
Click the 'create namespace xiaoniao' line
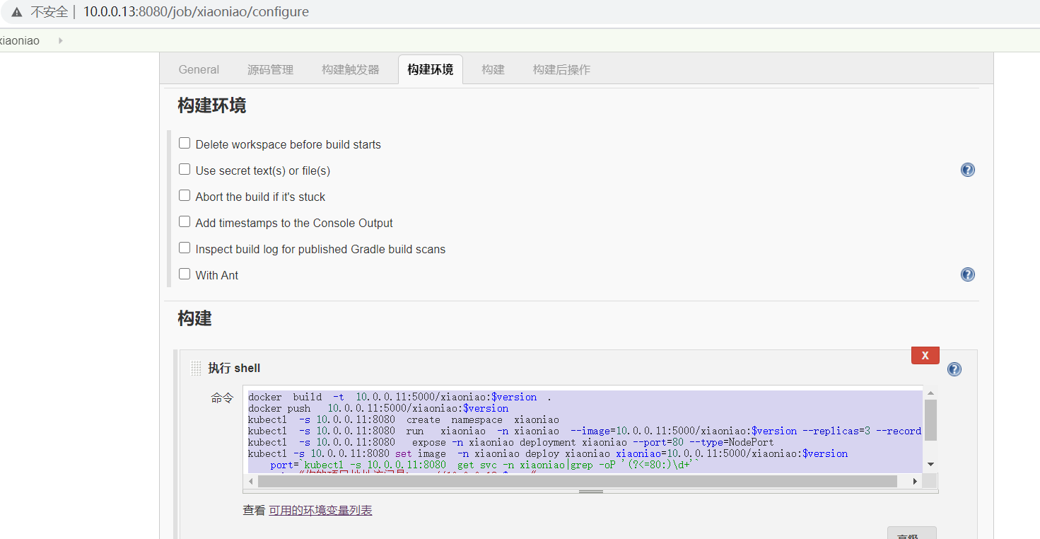(x=404, y=419)
